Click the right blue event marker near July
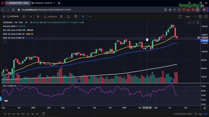 point(172,81)
